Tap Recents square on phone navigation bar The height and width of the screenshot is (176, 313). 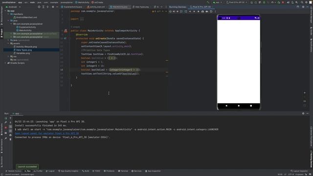tap(251, 106)
